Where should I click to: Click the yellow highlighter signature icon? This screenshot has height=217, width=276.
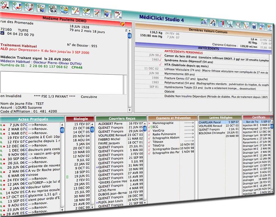point(86,12)
